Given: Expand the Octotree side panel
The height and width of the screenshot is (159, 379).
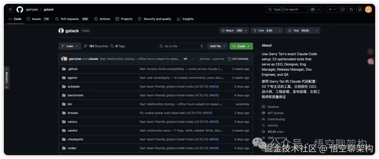Looking at the screenshot, I should pos(7,78).
